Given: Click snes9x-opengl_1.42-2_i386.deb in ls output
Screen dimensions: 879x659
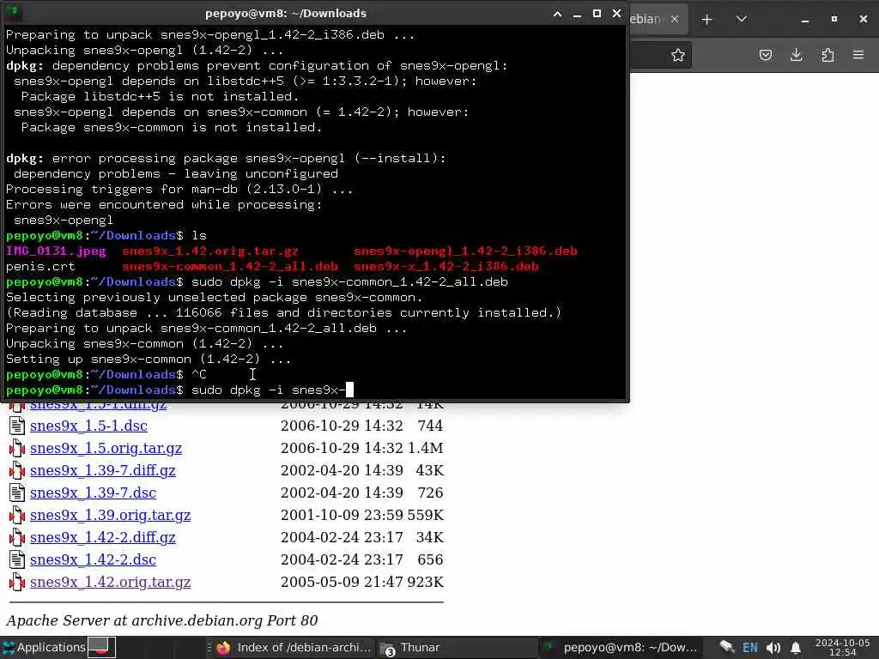Looking at the screenshot, I should tap(465, 251).
